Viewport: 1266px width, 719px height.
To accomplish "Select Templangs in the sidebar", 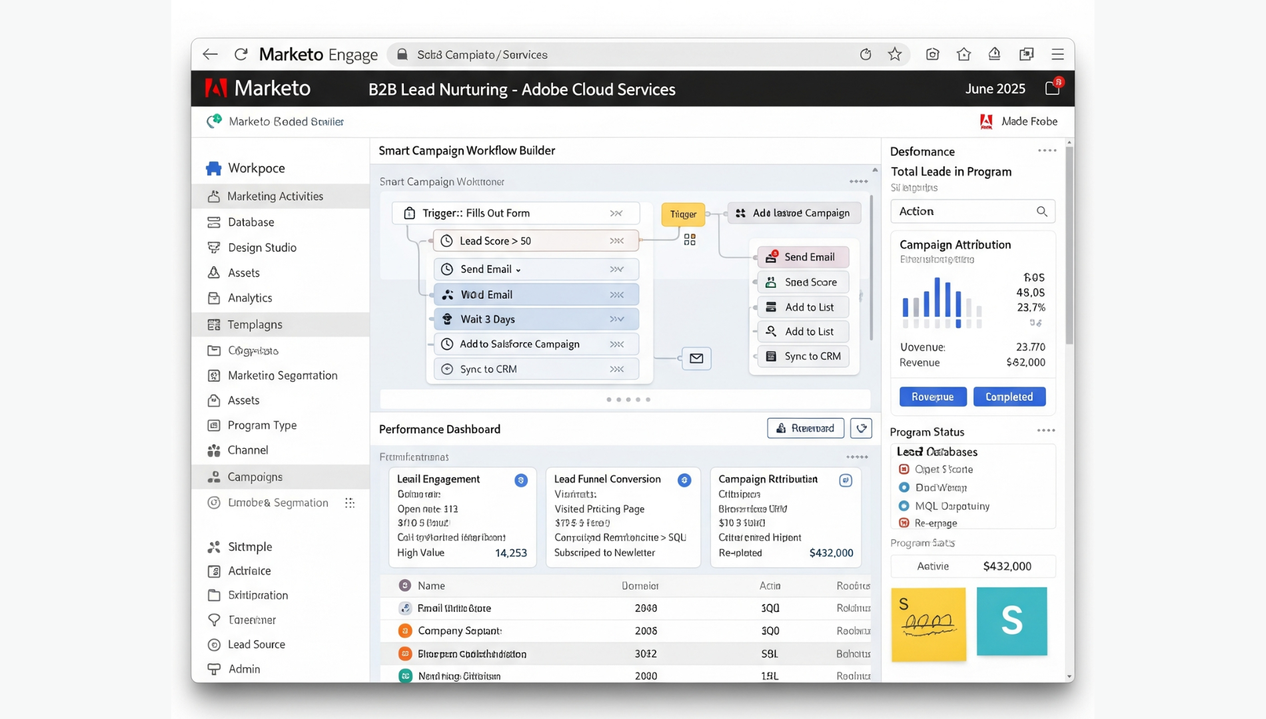I will click(x=281, y=325).
